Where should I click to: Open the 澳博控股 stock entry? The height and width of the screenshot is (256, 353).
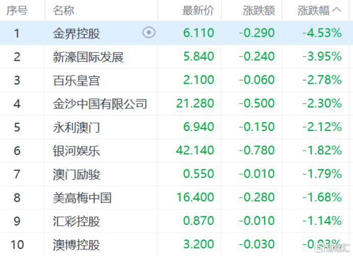[77, 244]
